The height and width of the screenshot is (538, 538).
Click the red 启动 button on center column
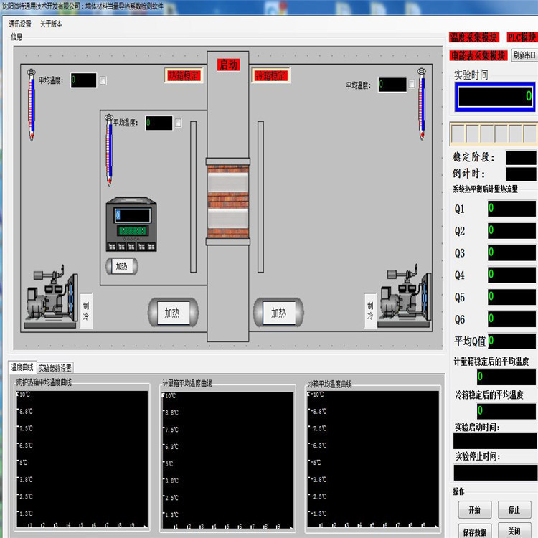[x=228, y=65]
